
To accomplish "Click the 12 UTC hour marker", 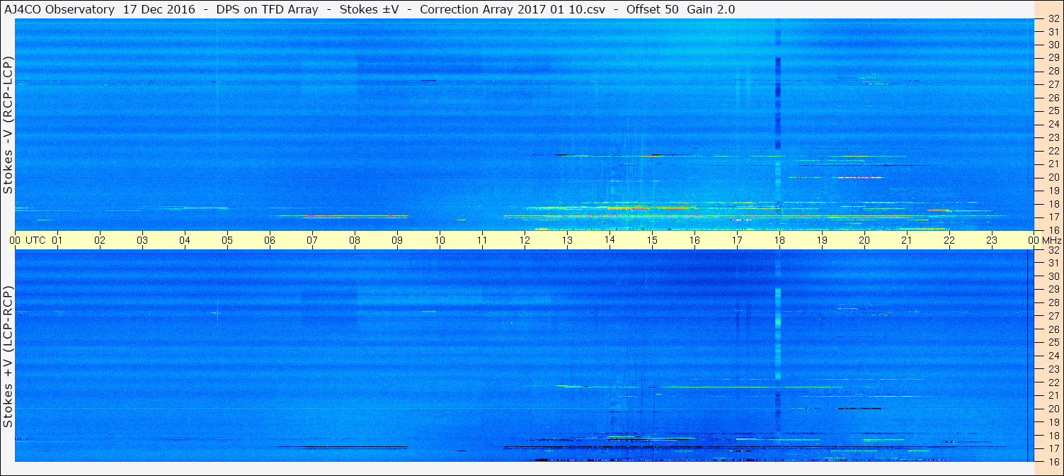I will coord(525,240).
